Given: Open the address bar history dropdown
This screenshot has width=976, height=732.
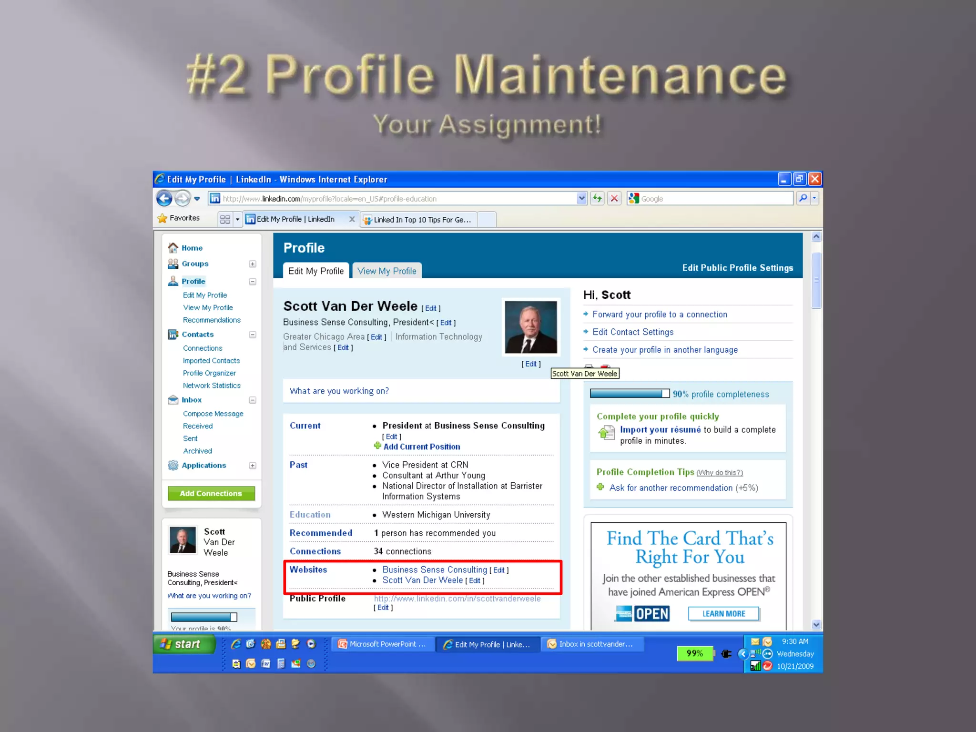Looking at the screenshot, I should [581, 198].
